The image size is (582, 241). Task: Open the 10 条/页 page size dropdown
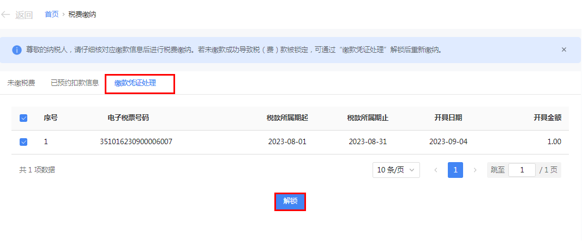coord(396,170)
